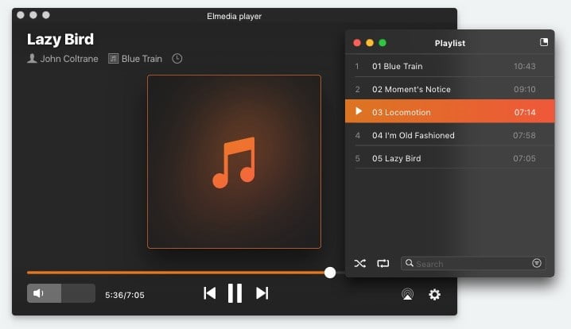This screenshot has width=571, height=329.
Task: Click the clock icon beside Blue Train
Action: (x=177, y=59)
